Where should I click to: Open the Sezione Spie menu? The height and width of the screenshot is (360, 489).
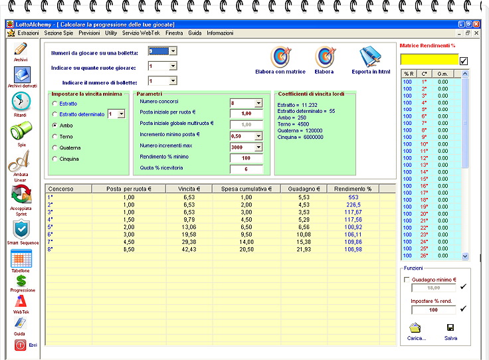tap(58, 33)
